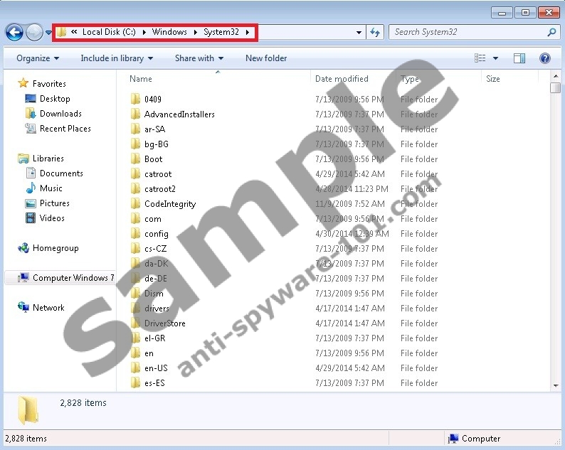Click the en-US folder icon
This screenshot has height=450, width=565.
click(135, 368)
